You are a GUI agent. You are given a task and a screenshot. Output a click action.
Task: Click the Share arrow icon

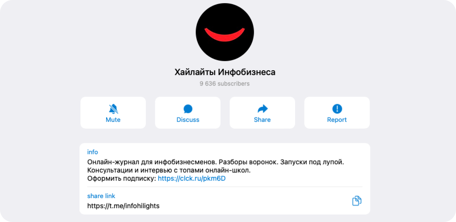pyautogui.click(x=263, y=109)
